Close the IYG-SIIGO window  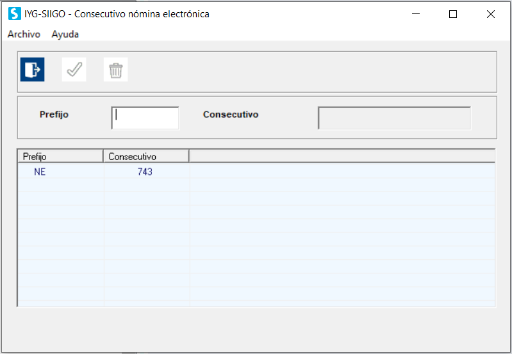coord(490,14)
